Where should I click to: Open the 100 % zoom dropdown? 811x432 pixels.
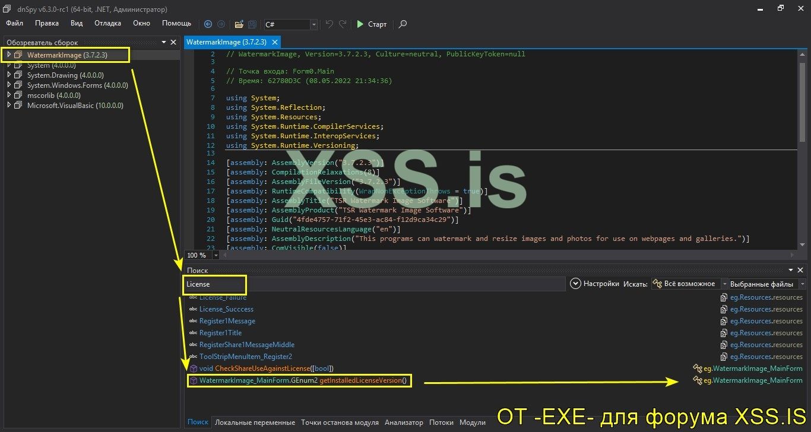216,255
